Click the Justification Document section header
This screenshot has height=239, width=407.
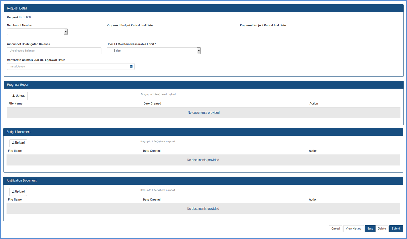pyautogui.click(x=203, y=181)
